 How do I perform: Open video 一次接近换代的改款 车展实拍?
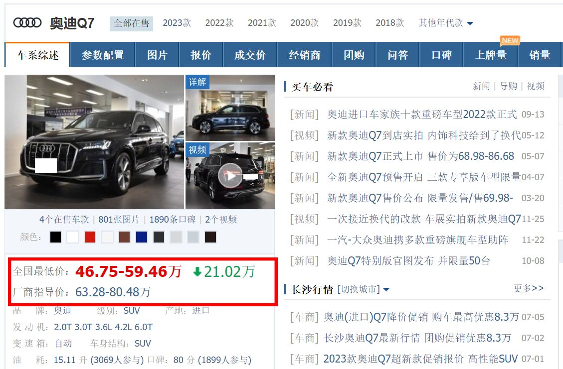tap(424, 219)
